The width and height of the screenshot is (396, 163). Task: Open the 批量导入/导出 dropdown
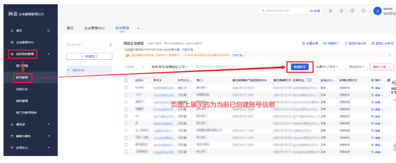(328, 67)
